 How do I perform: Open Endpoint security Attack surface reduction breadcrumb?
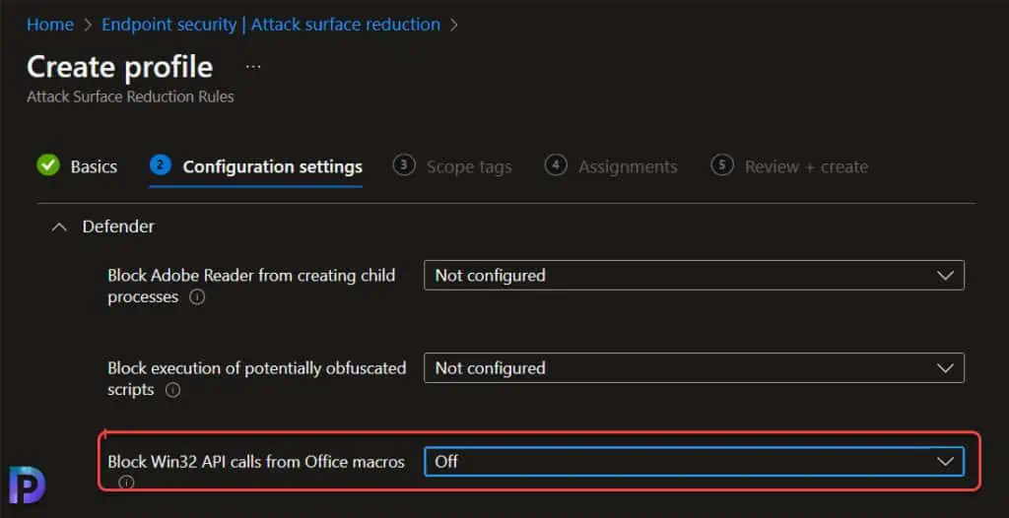coord(271,25)
